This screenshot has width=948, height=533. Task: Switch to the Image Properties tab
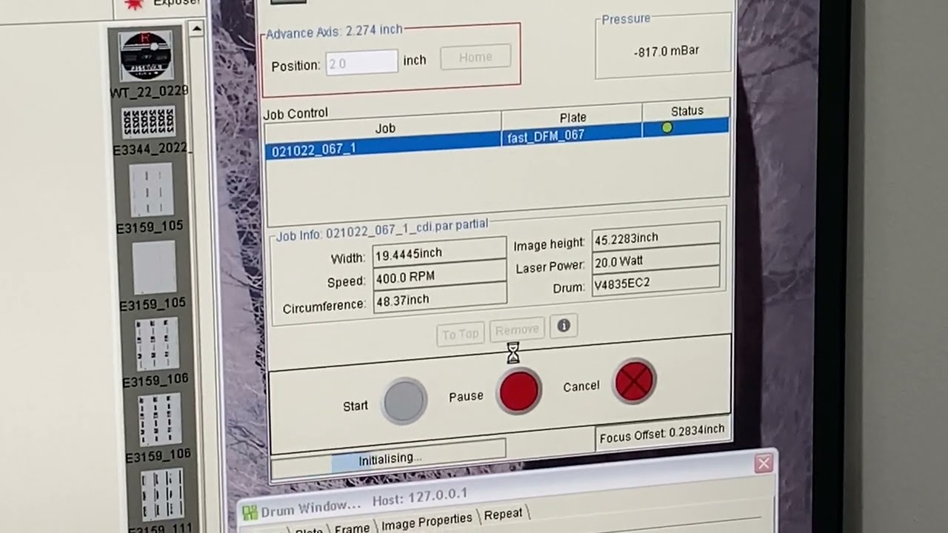coord(427,521)
